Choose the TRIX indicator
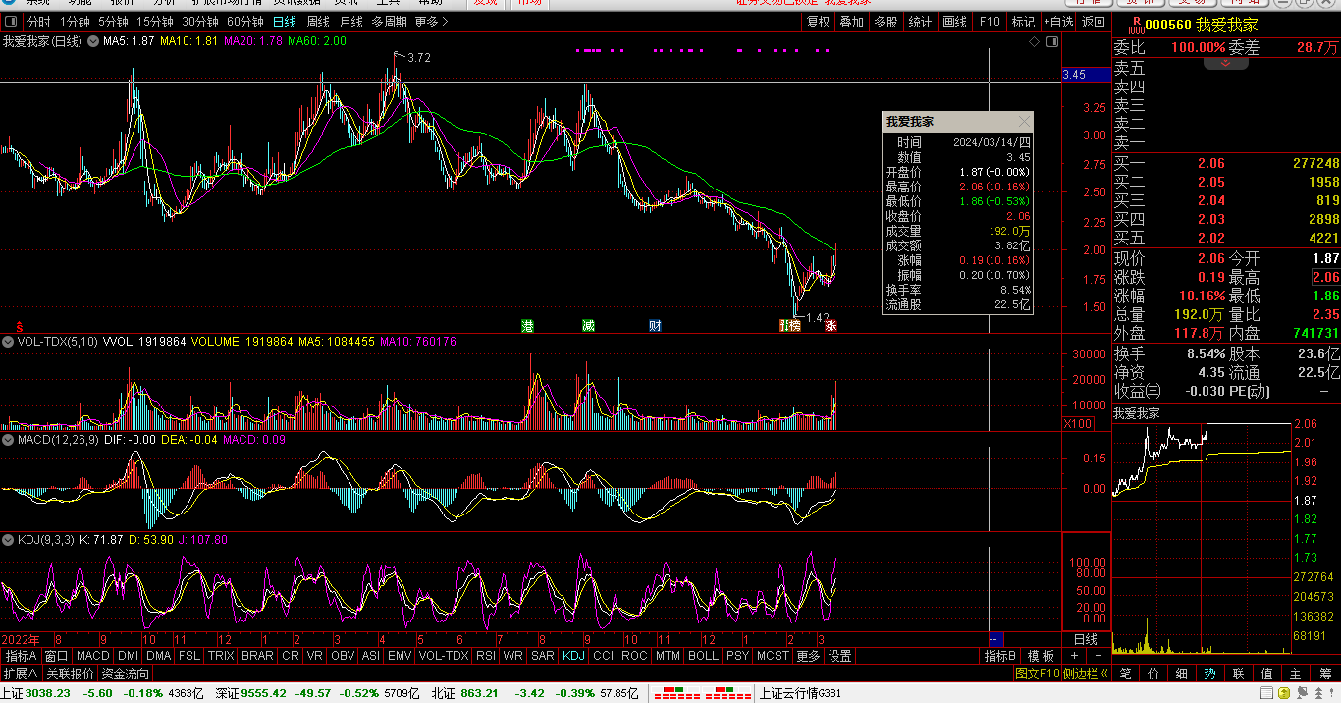Screen dimensions: 1341x703 click(221, 656)
